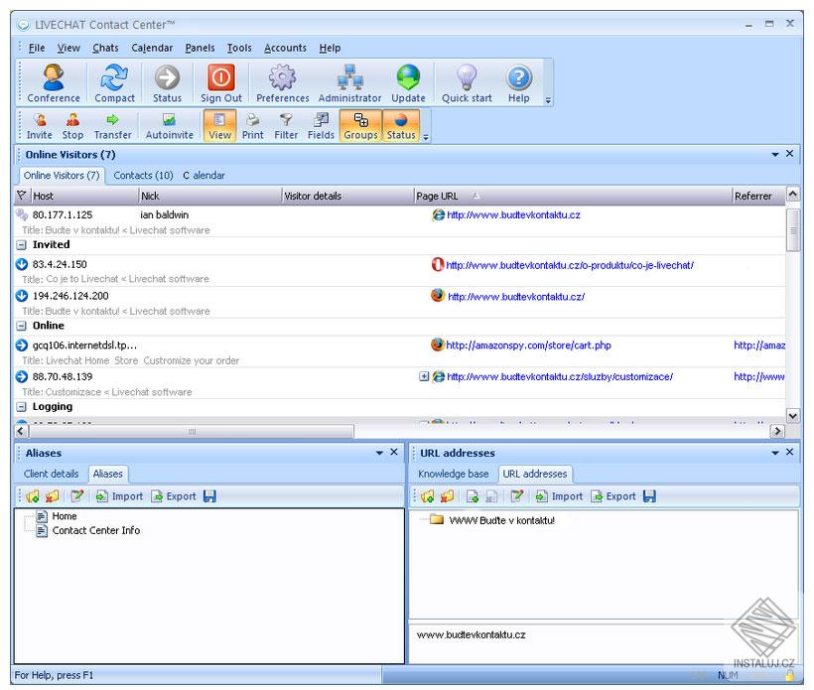This screenshot has height=690, width=814.
Task: Collapse the Online visitors group
Action: click(x=23, y=326)
